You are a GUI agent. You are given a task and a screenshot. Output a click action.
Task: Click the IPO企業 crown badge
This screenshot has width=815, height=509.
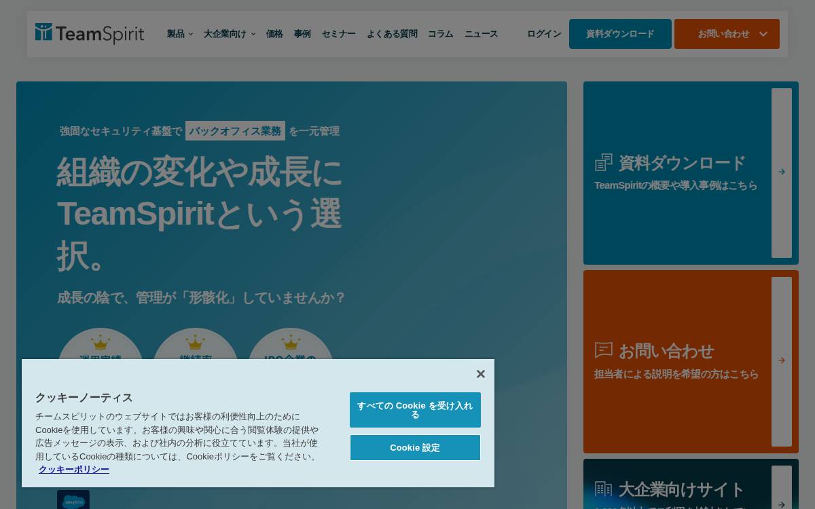coord(291,345)
